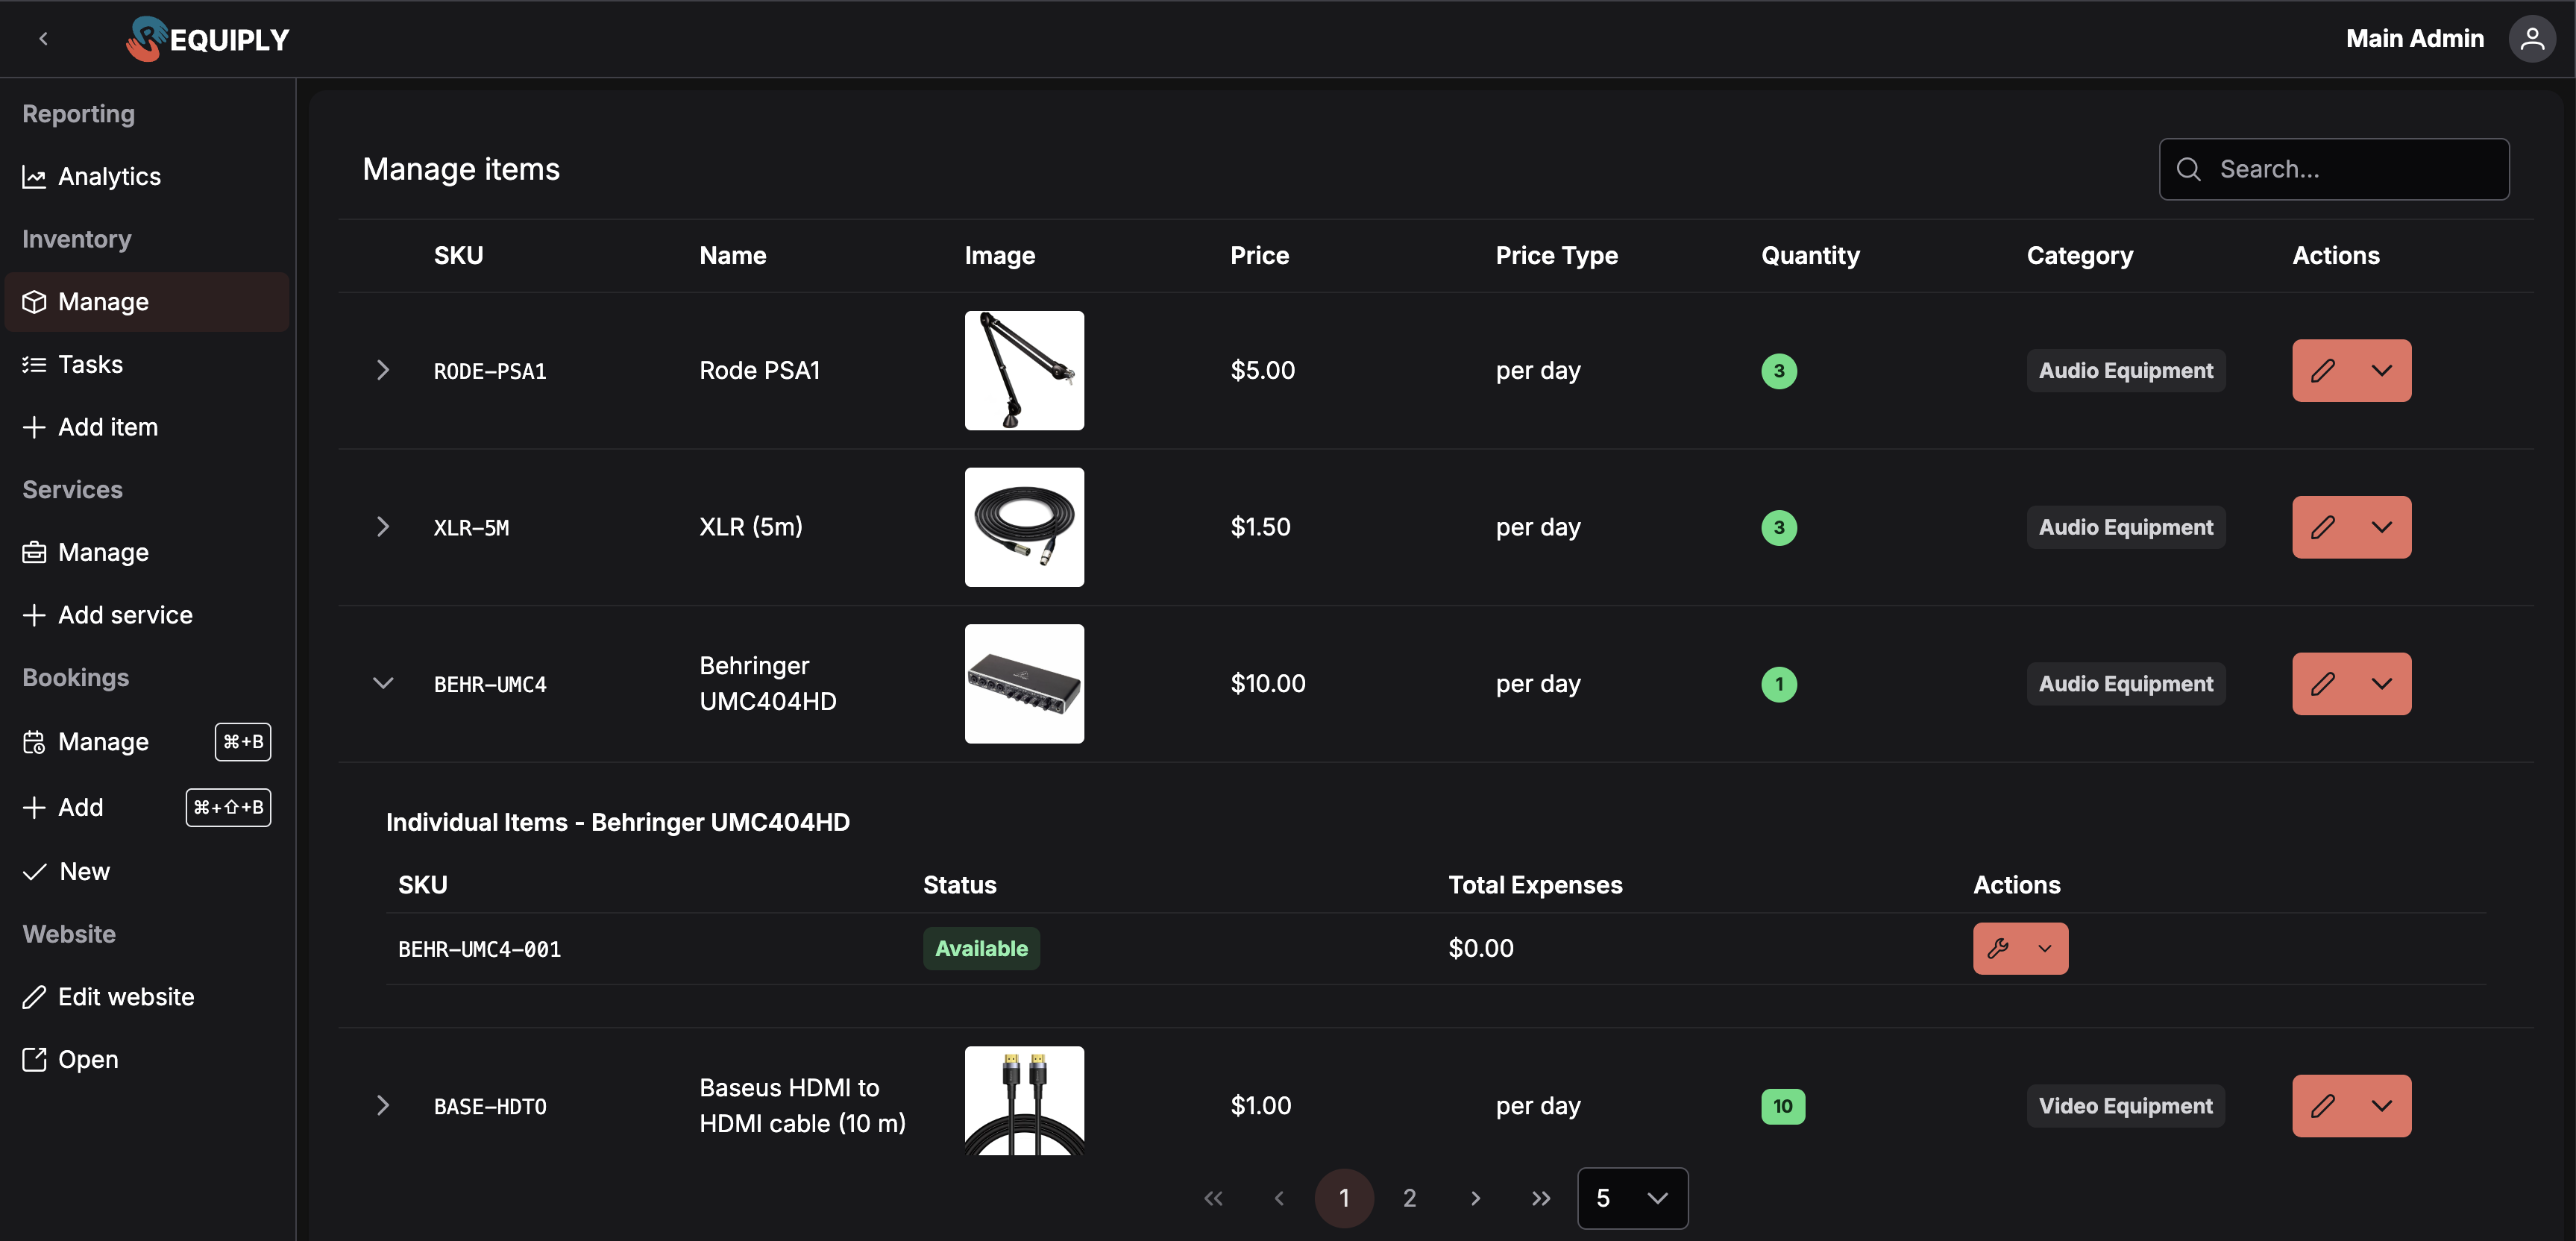Click Edit website link
Screen dimensions: 2576x1241
(x=125, y=997)
